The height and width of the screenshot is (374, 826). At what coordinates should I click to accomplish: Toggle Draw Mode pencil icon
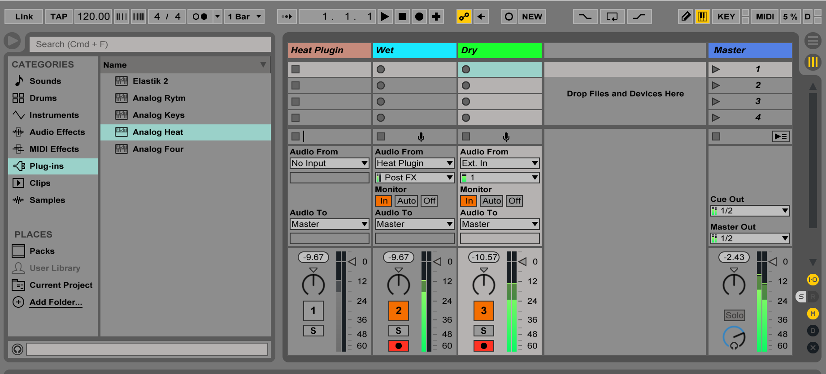(685, 17)
